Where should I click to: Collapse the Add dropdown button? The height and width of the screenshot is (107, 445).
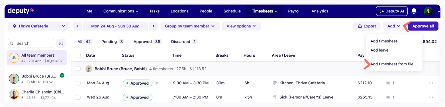point(394,26)
